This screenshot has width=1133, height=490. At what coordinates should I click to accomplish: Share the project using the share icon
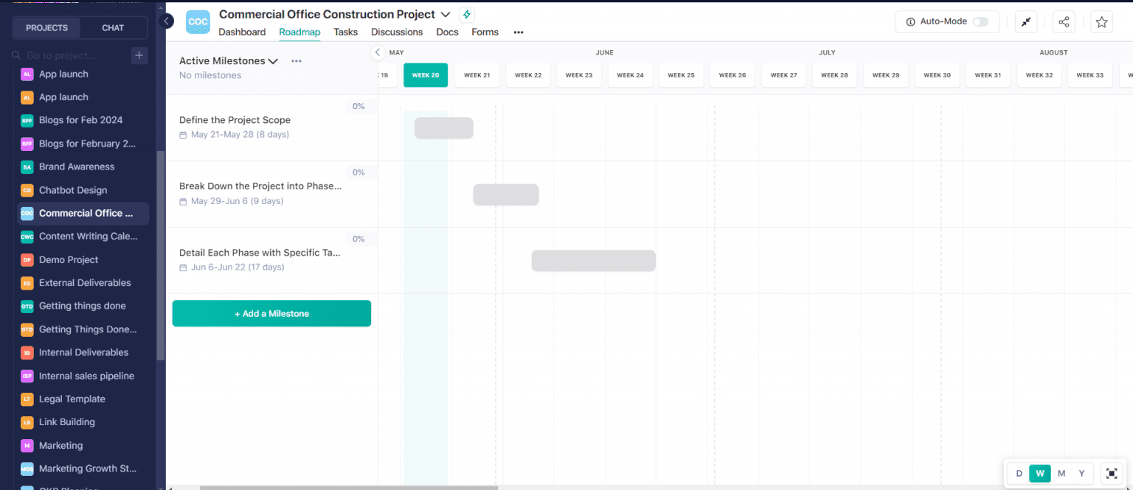pos(1064,21)
